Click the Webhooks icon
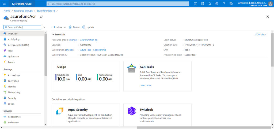The image size is (274, 129). pyautogui.click(x=5, y=123)
